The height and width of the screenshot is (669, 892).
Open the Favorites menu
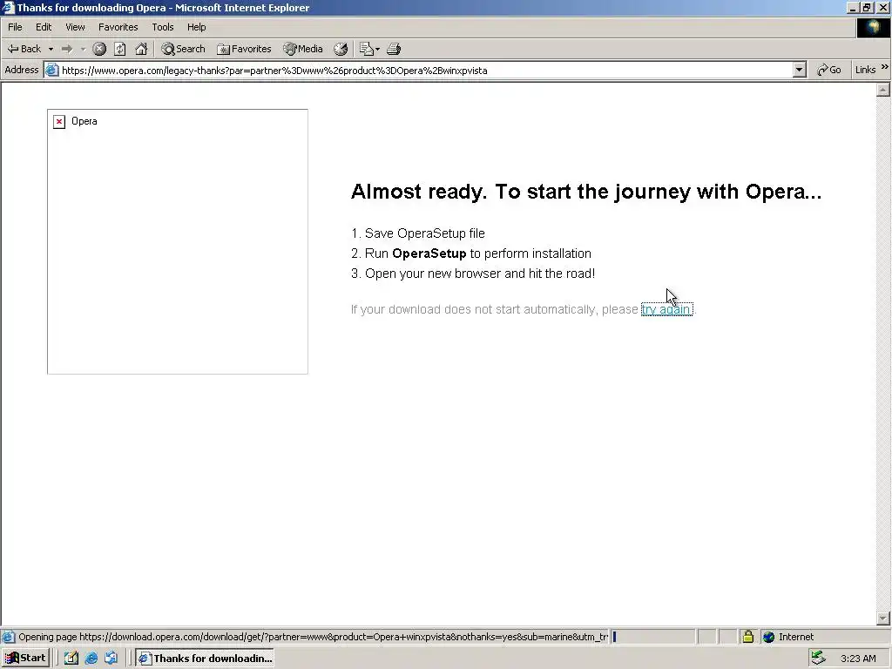[x=118, y=27]
